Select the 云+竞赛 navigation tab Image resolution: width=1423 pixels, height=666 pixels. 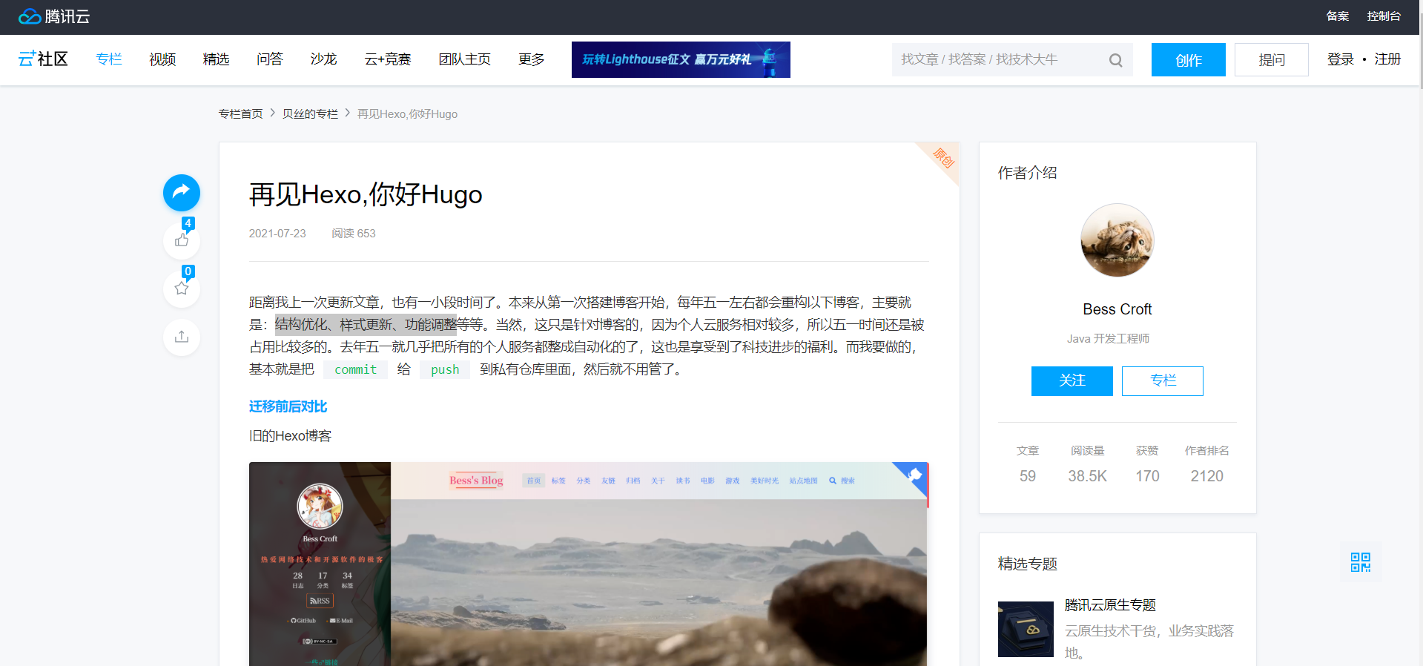pyautogui.click(x=388, y=59)
